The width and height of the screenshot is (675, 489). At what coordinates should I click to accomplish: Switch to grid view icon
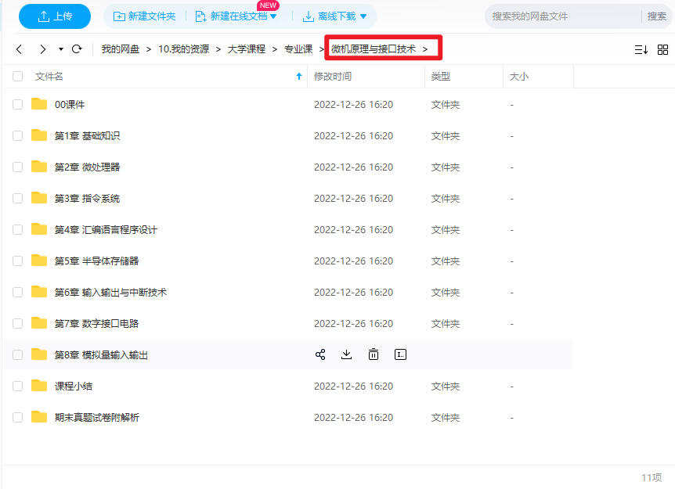coord(663,50)
